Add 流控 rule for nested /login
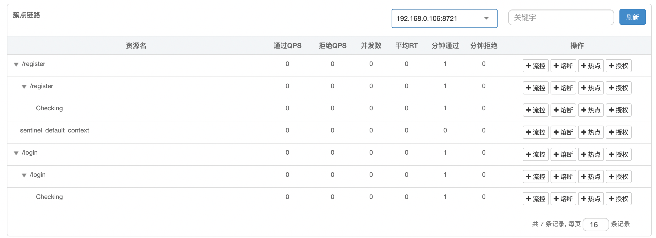The width and height of the screenshot is (656, 238). 535,177
